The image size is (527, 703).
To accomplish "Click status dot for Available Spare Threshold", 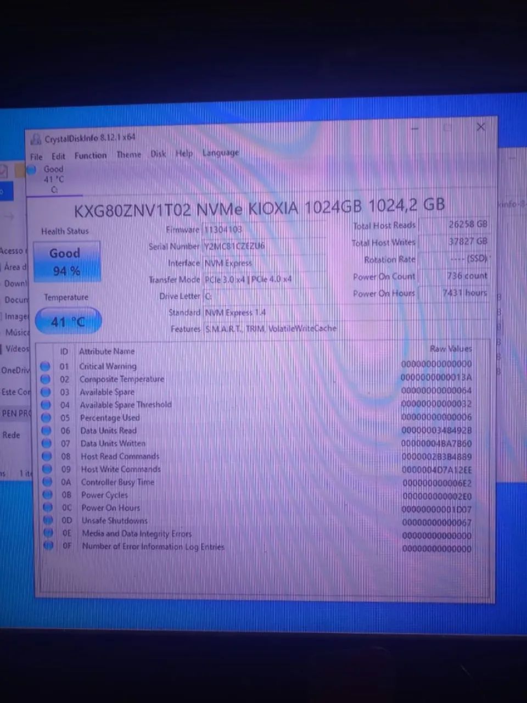I will (46, 405).
